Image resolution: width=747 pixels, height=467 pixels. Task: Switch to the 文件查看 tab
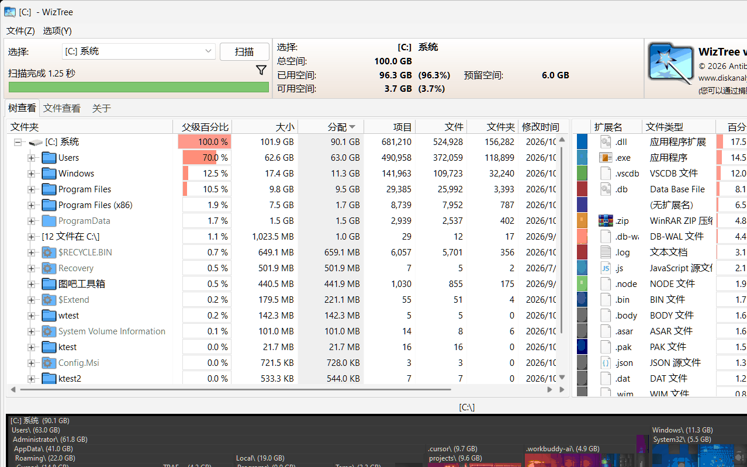coord(62,108)
